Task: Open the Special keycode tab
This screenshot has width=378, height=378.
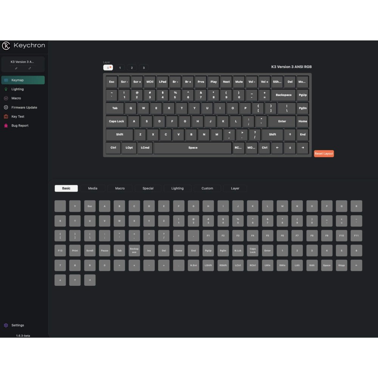Action: click(x=148, y=189)
